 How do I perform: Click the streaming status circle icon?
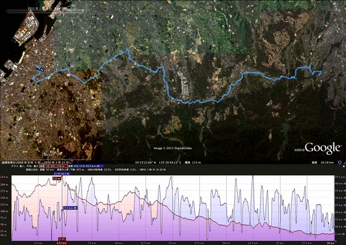(x=340, y=162)
